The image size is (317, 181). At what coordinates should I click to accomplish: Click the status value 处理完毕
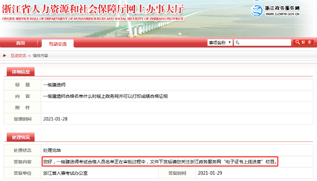coord(52,150)
